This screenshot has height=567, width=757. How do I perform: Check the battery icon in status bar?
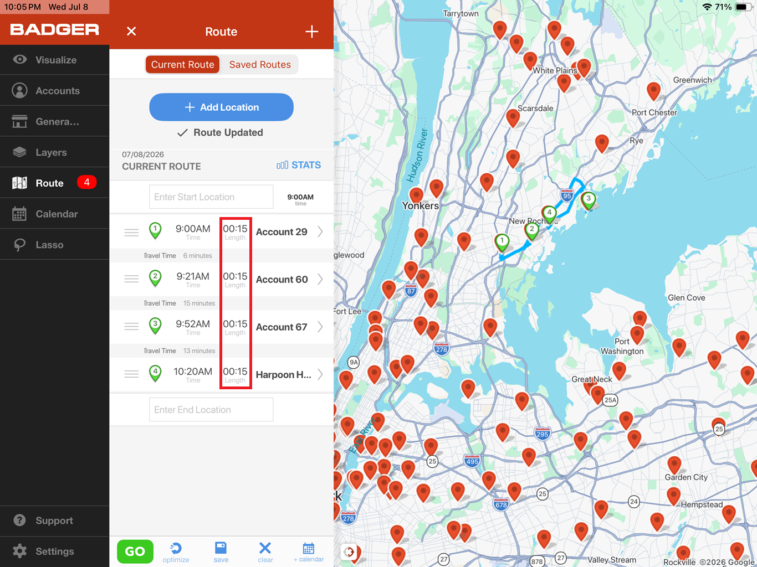click(x=743, y=7)
